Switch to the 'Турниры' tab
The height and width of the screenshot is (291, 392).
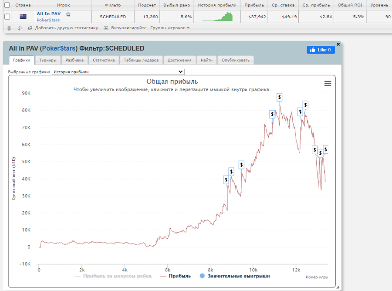click(48, 61)
